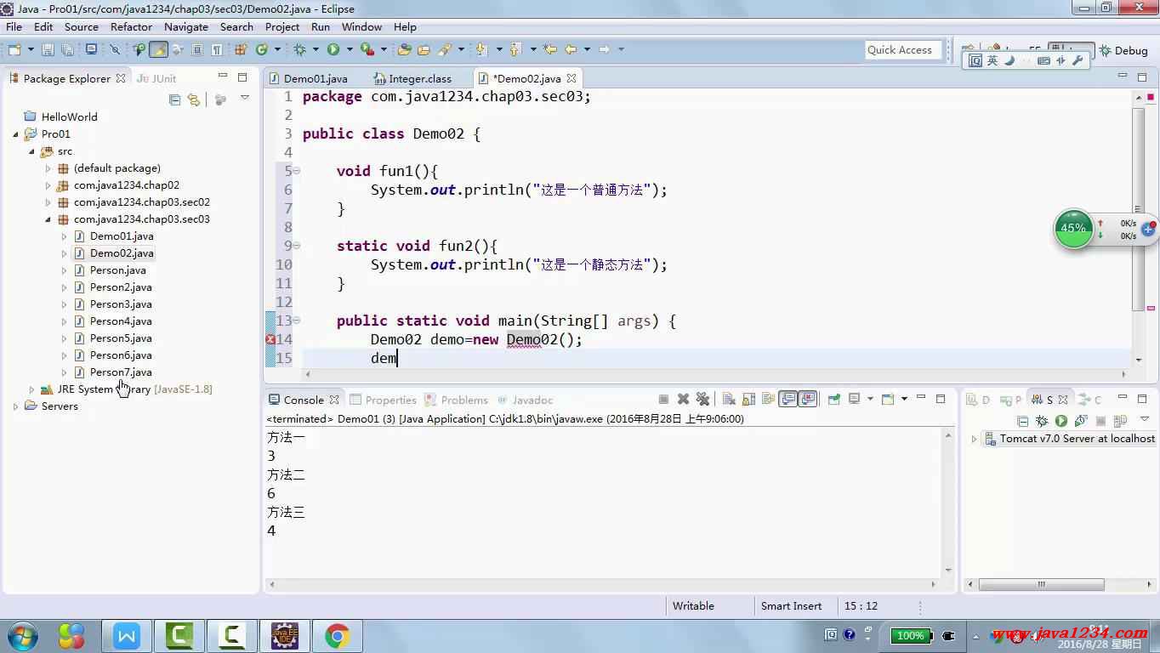Click the Windows Start button
The height and width of the screenshot is (653, 1160).
22,635
